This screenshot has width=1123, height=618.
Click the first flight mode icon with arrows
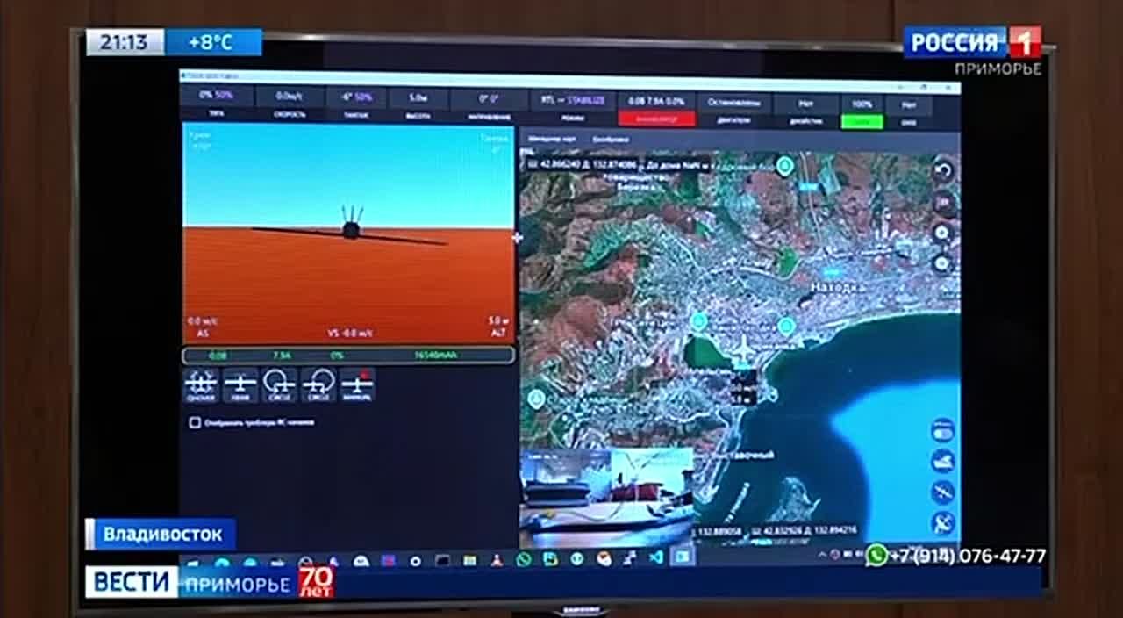tap(201, 384)
